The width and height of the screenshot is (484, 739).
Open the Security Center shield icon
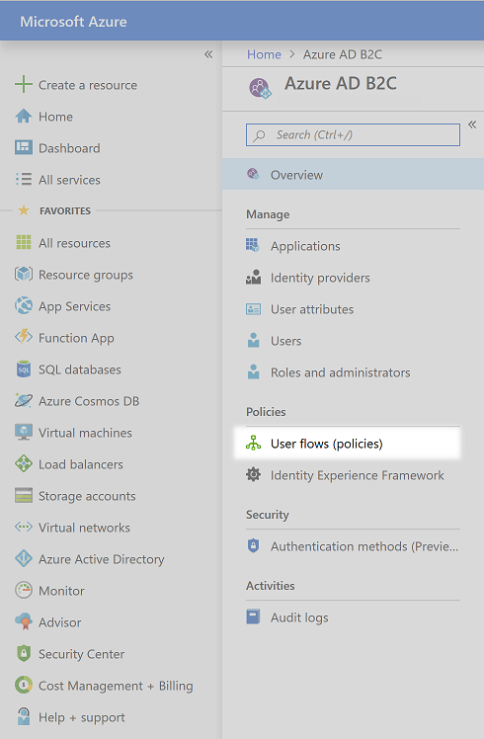23,654
